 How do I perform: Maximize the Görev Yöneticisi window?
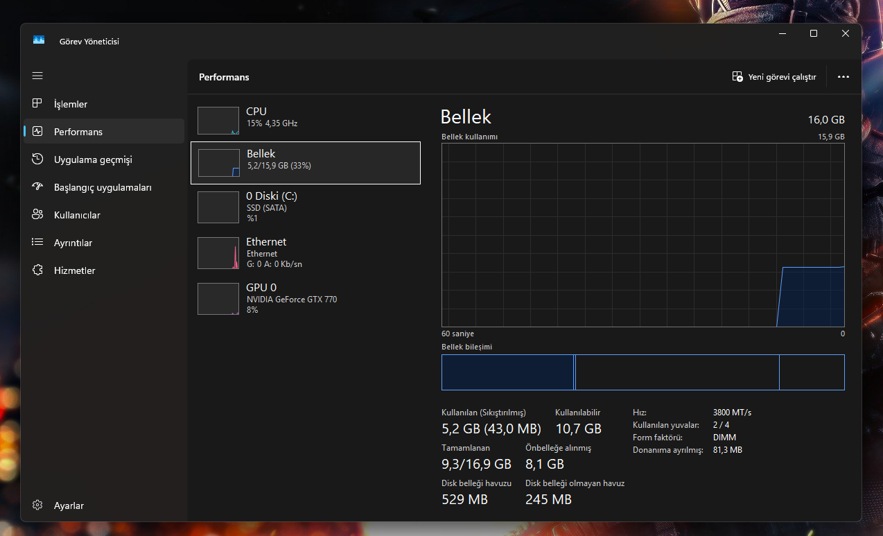pyautogui.click(x=814, y=33)
